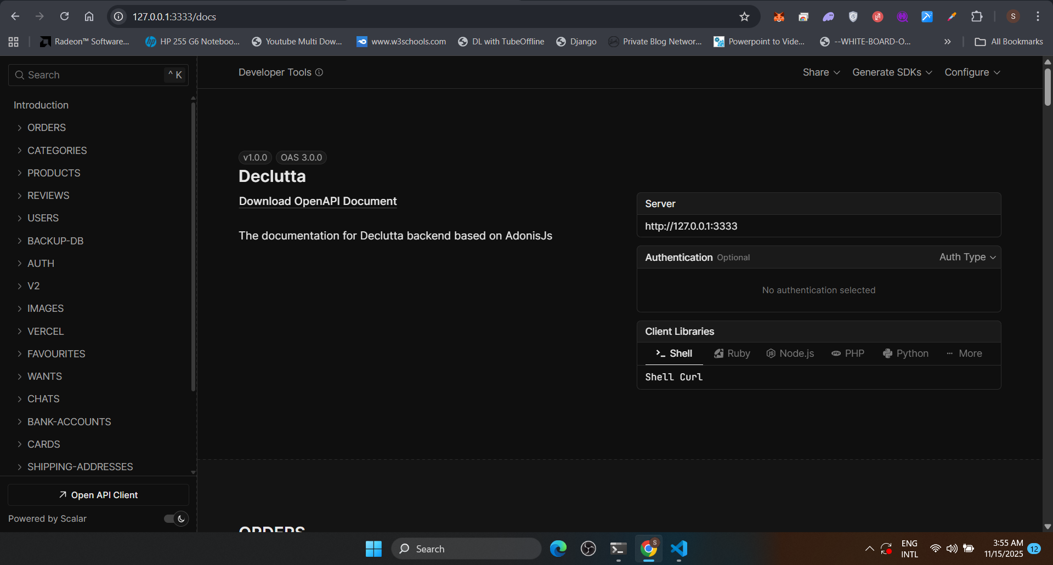
Task: Expand the ORDERS section in sidebar
Action: [x=47, y=128]
